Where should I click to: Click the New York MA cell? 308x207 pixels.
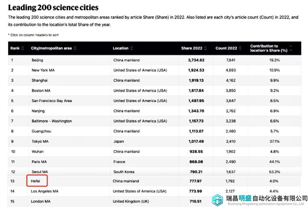43,70
